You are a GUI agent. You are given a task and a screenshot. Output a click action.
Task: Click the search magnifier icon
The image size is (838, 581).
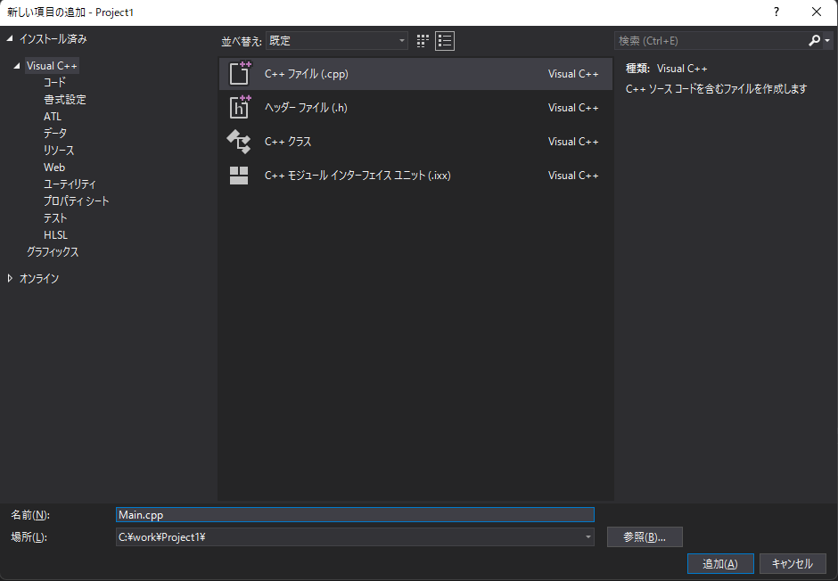tap(814, 40)
